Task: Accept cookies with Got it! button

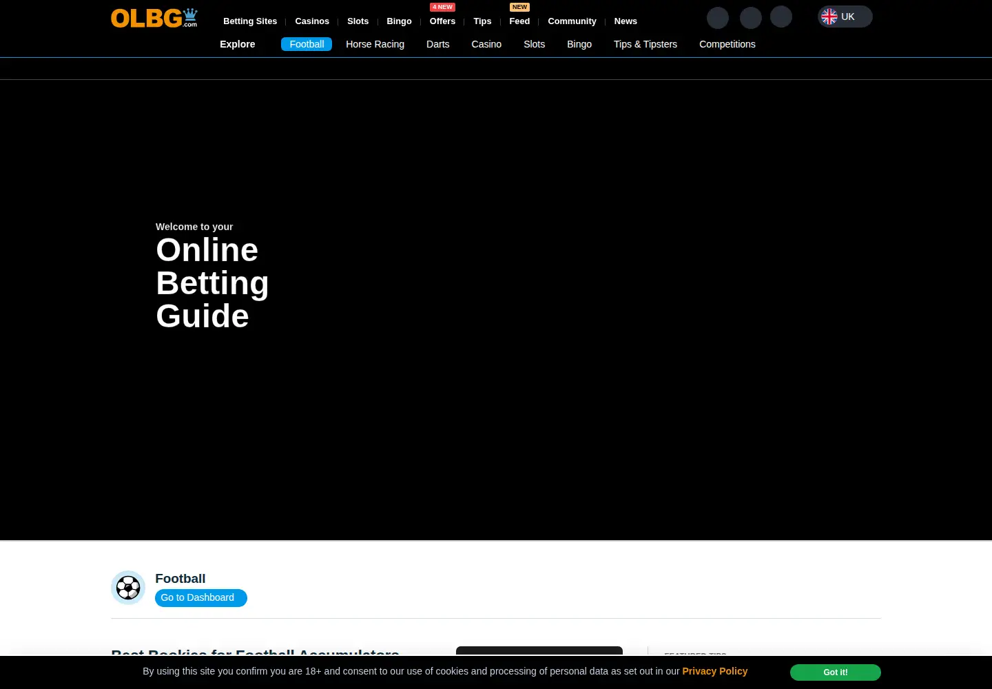Action: tap(836, 672)
